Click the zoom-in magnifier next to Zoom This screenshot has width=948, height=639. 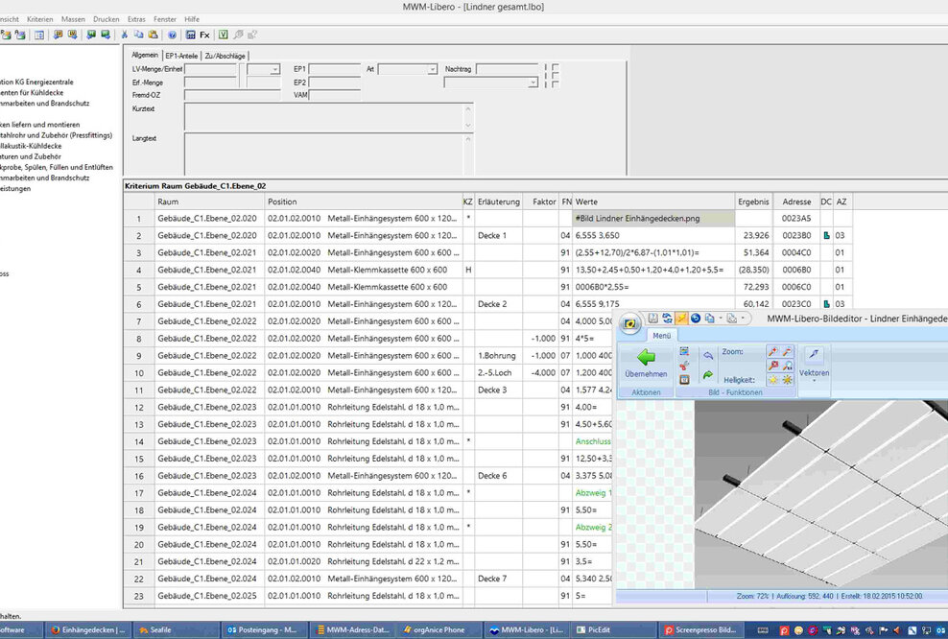pyautogui.click(x=772, y=352)
